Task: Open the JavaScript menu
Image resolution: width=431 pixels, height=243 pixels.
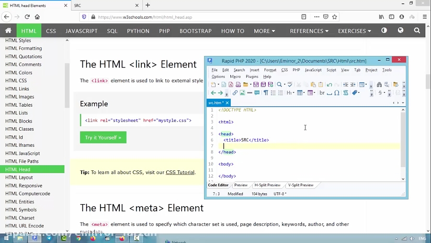Action: coord(313,70)
